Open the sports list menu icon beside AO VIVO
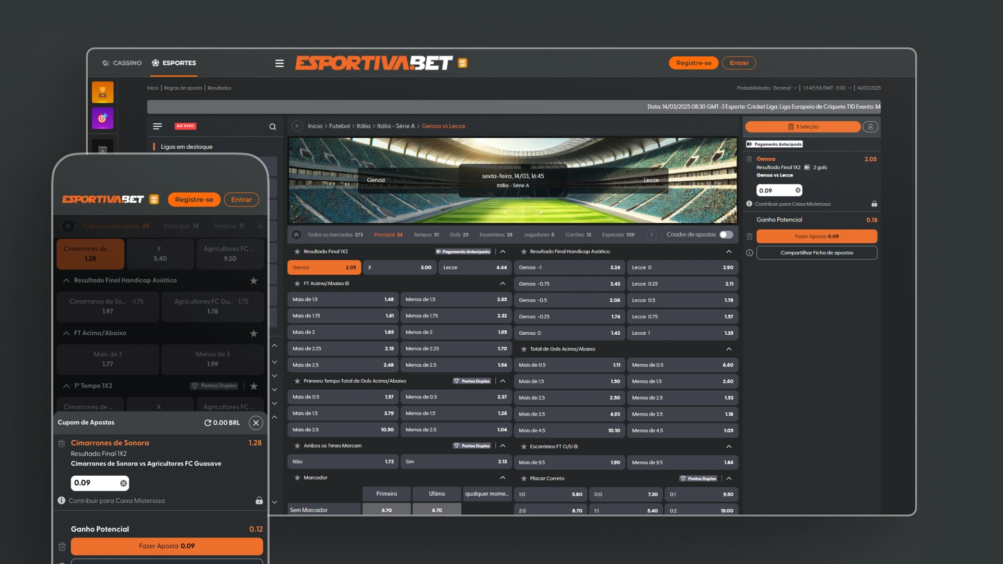 pyautogui.click(x=157, y=126)
